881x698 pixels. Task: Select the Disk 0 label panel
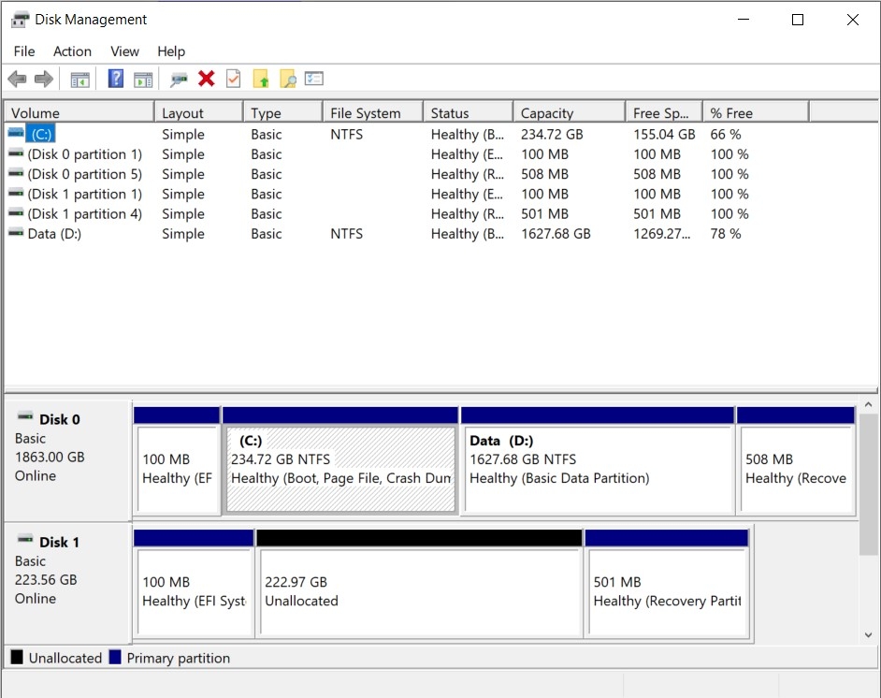[x=67, y=459]
